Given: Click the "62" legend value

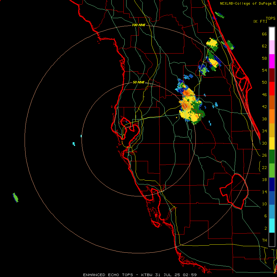Looking at the screenshot, I should tap(264, 46).
